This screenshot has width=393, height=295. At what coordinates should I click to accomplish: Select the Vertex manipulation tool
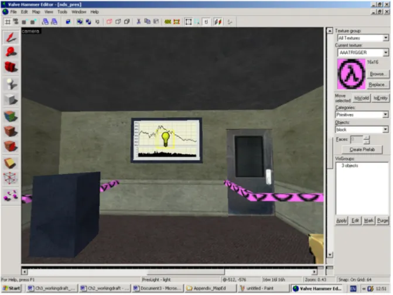pyautogui.click(x=11, y=179)
